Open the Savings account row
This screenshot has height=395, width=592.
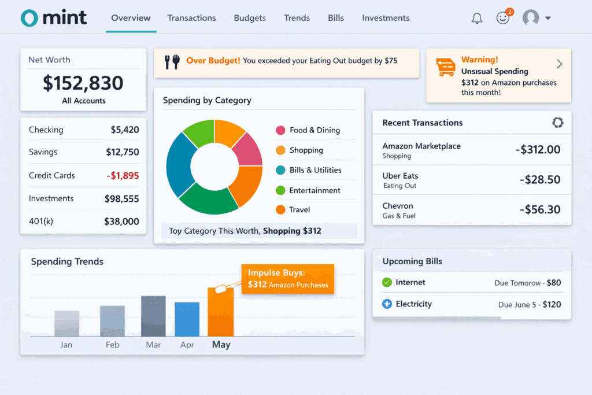[x=83, y=152]
